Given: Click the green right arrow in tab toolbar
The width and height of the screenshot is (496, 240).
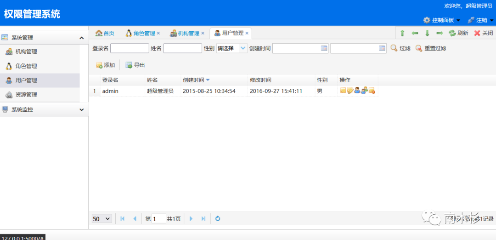Looking at the screenshot, I should 440,33.
